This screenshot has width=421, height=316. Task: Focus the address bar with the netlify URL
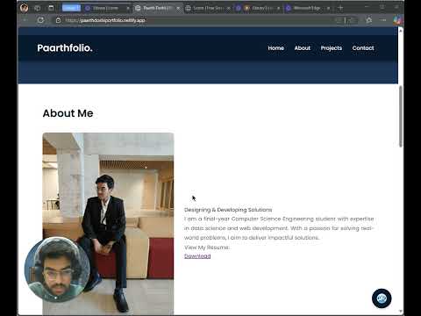click(x=193, y=20)
